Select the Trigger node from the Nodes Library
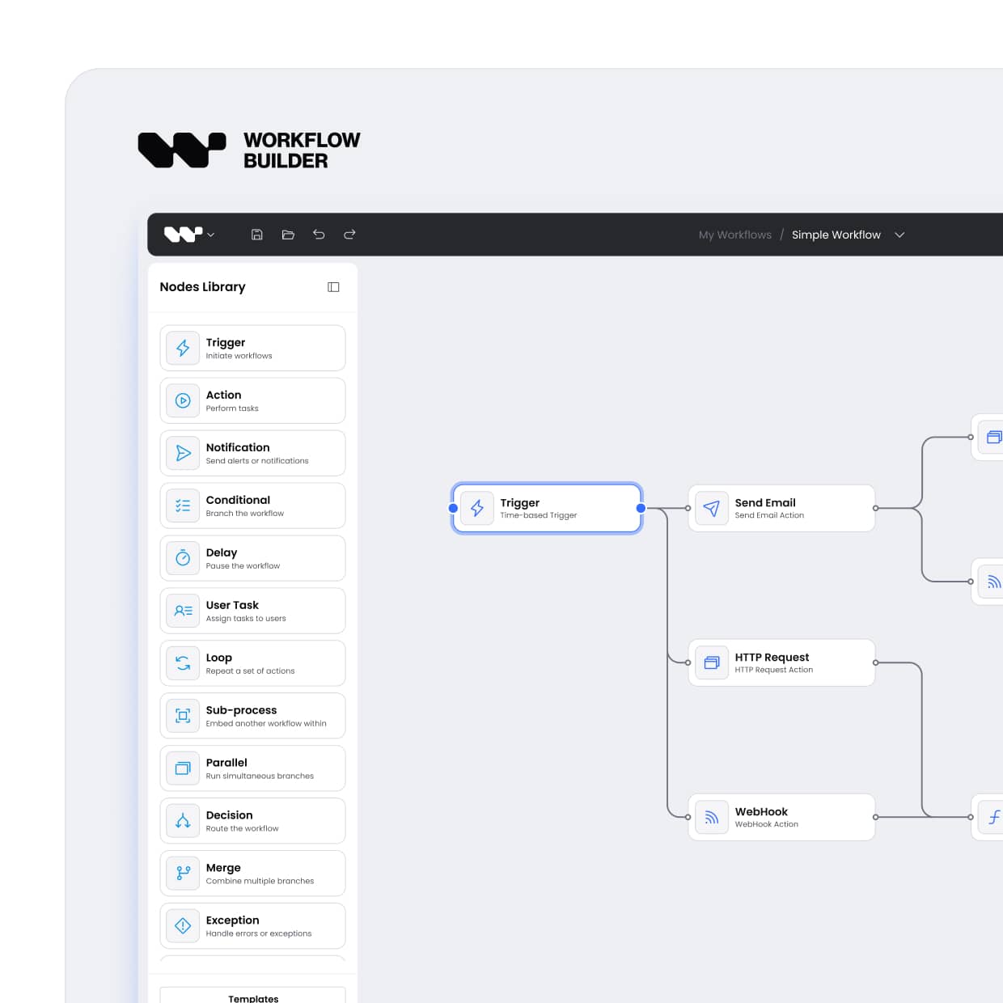This screenshot has width=1003, height=1003. (x=252, y=347)
